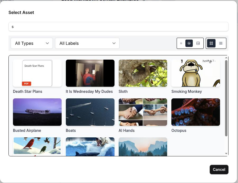Image resolution: width=238 pixels, height=183 pixels.
Task: Click the "It Is Wednesday My Dudes" caption
Action: pos(89,91)
